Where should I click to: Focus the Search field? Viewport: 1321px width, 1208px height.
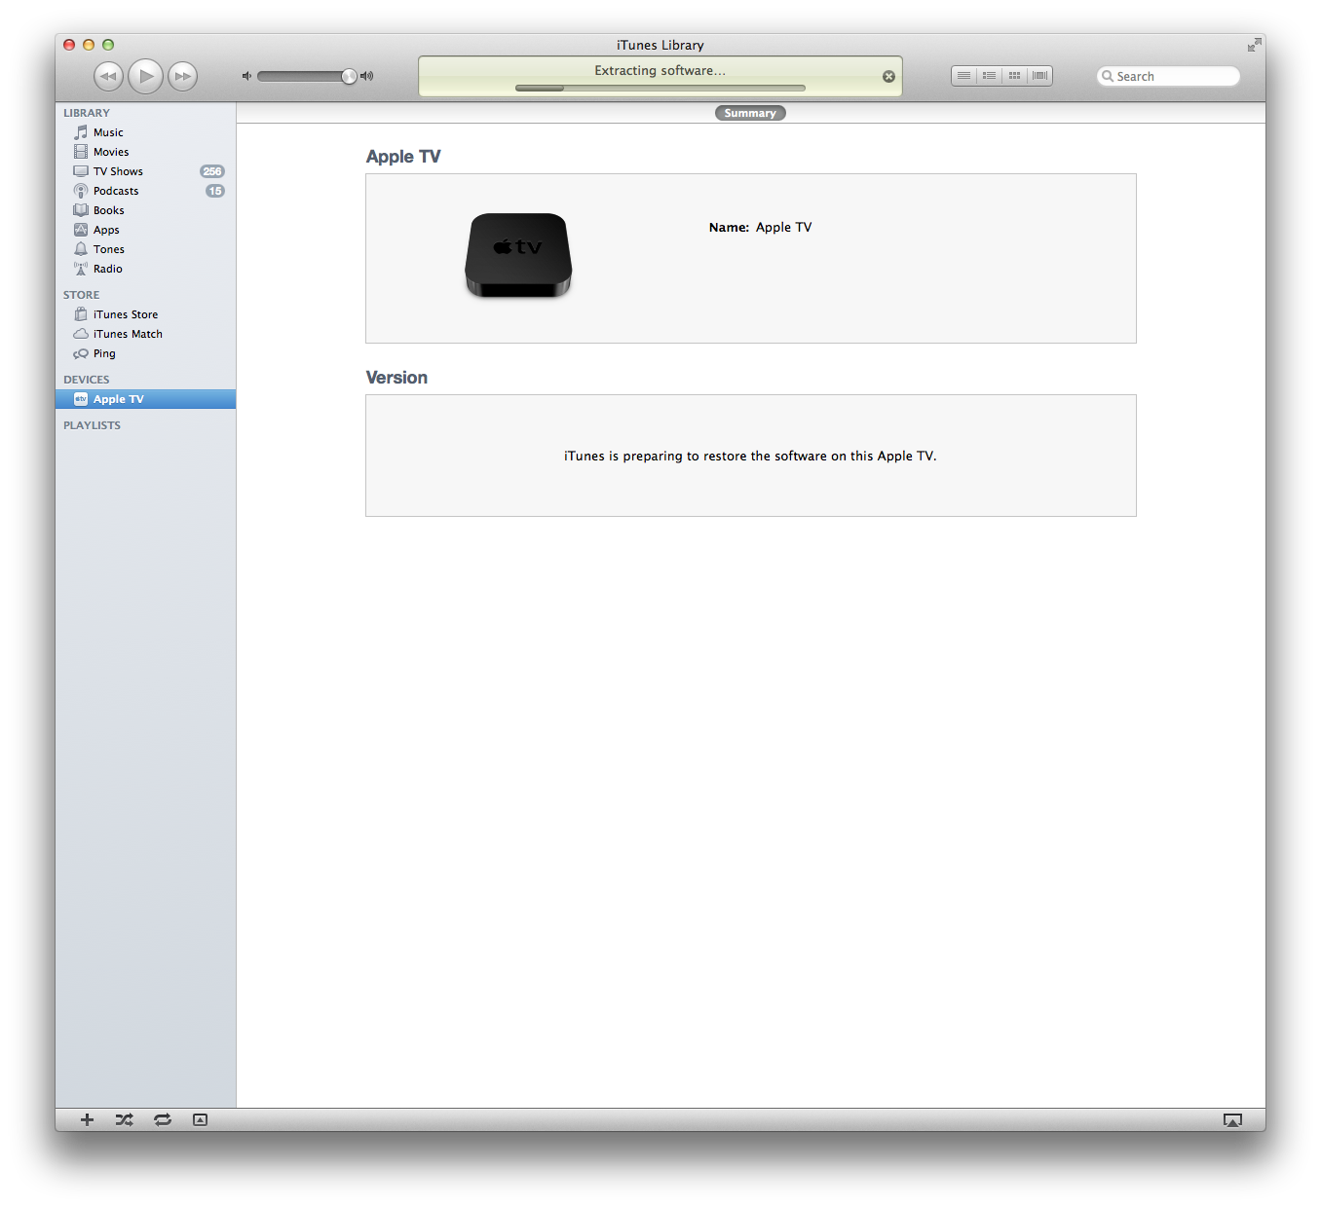click(1169, 76)
